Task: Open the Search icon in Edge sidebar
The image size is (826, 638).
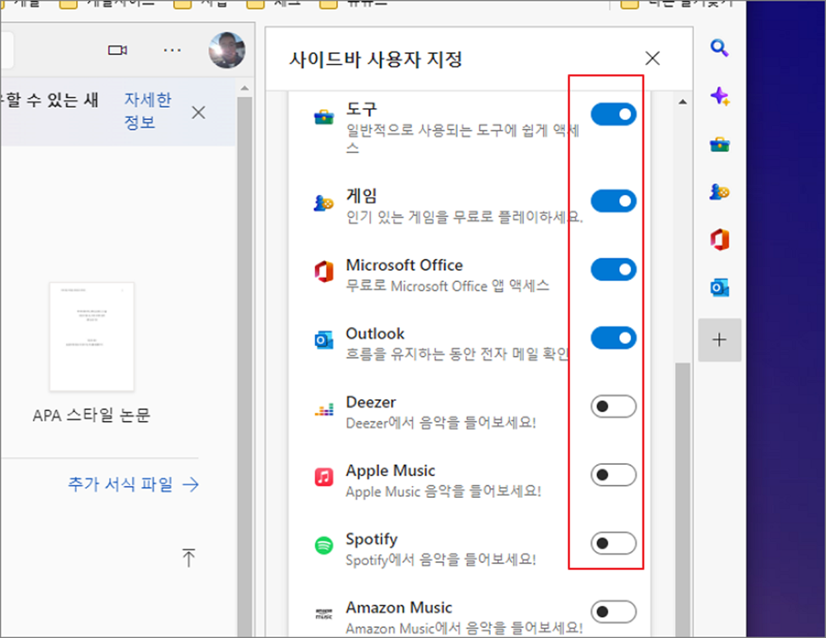Action: (719, 48)
